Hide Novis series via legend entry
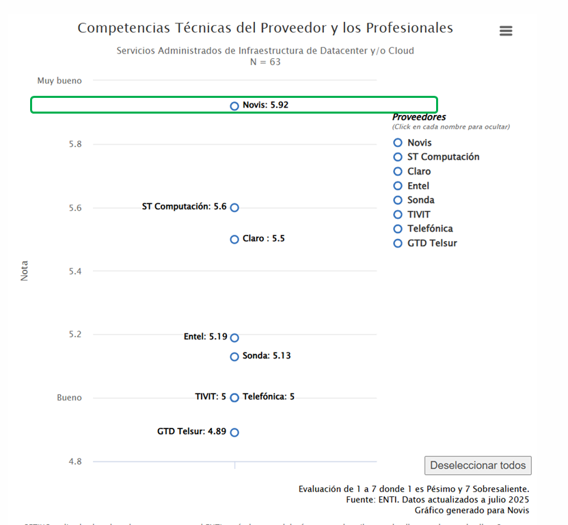The height and width of the screenshot is (525, 568). [419, 142]
